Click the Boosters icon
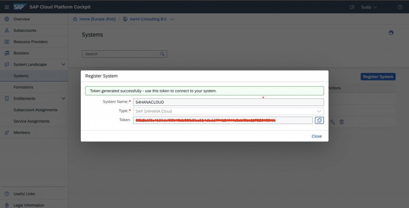 click(7, 53)
